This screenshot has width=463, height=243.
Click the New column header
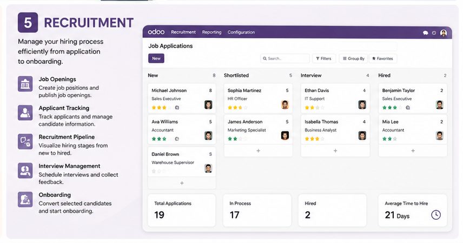153,75
